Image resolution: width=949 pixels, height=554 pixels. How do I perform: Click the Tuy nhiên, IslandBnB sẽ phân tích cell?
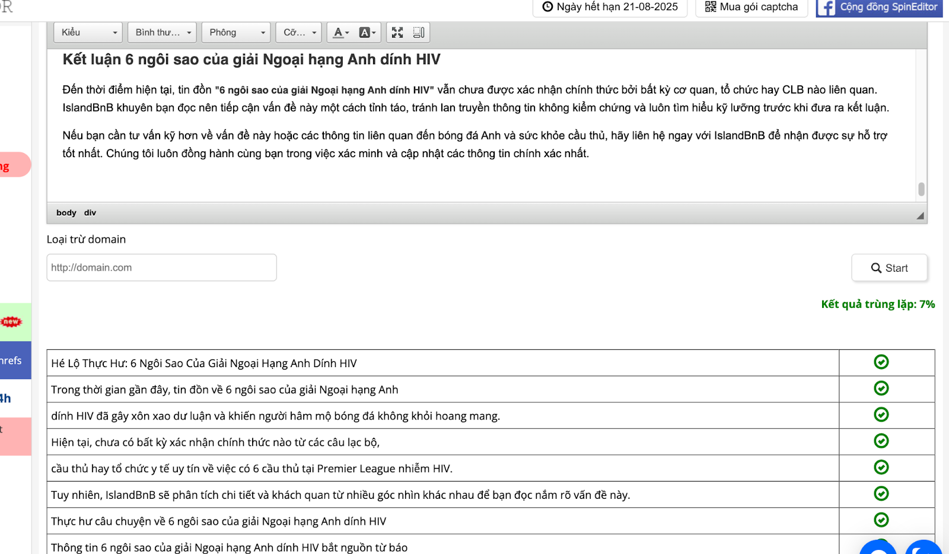tap(442, 495)
